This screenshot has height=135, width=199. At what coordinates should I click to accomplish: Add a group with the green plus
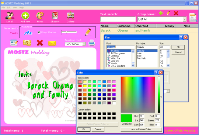161,13
